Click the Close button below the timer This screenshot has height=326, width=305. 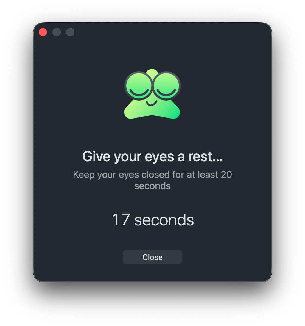[152, 257]
